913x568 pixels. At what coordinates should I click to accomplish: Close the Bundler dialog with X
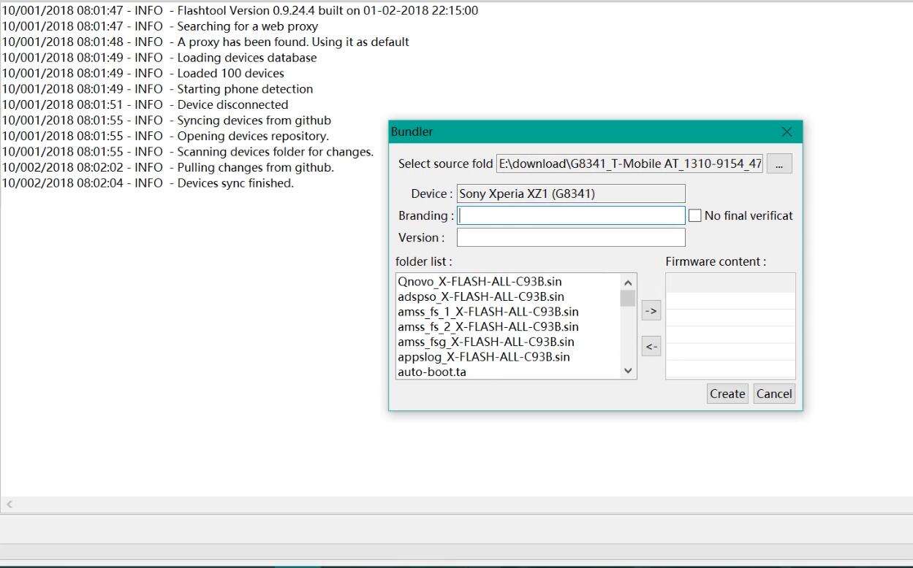coord(787,131)
